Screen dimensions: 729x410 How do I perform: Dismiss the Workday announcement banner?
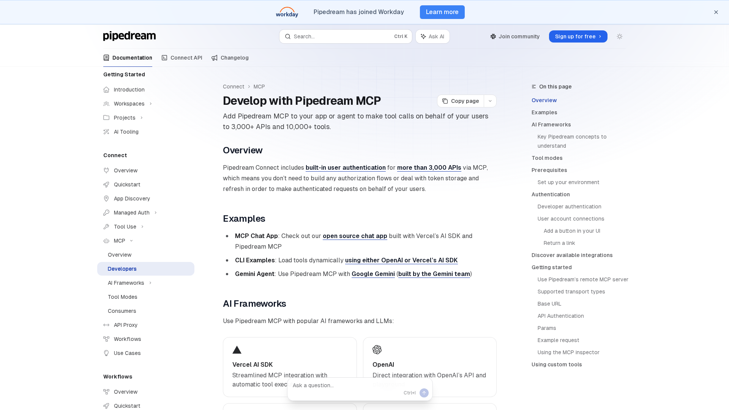(x=716, y=12)
